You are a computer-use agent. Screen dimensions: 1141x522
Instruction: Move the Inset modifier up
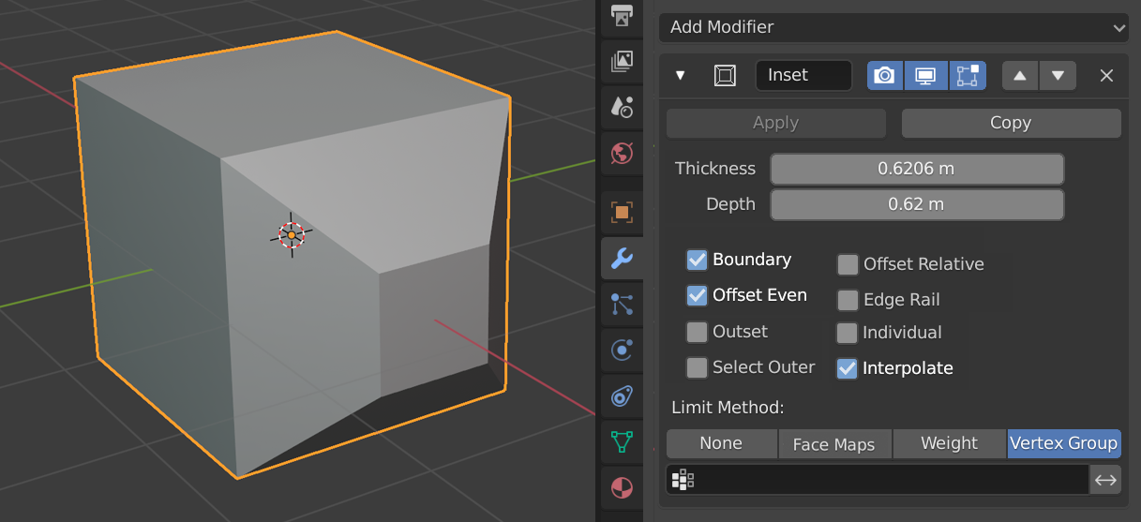1020,76
